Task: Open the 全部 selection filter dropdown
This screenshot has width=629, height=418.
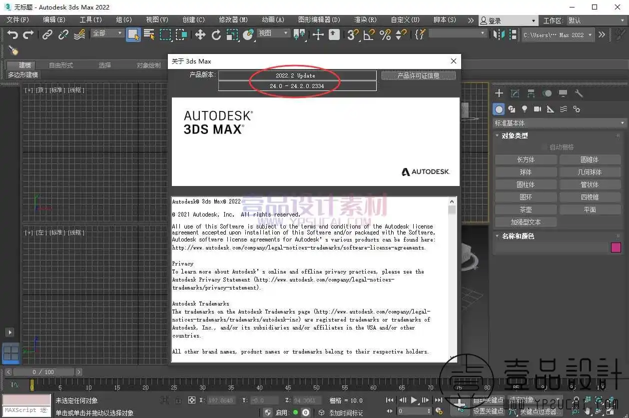Action: click(x=107, y=33)
